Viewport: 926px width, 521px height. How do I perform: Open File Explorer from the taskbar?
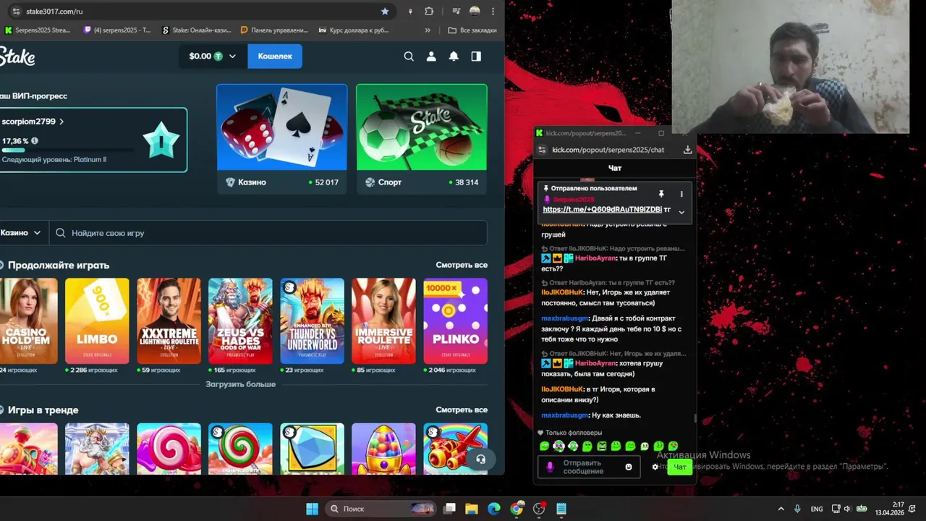click(472, 509)
